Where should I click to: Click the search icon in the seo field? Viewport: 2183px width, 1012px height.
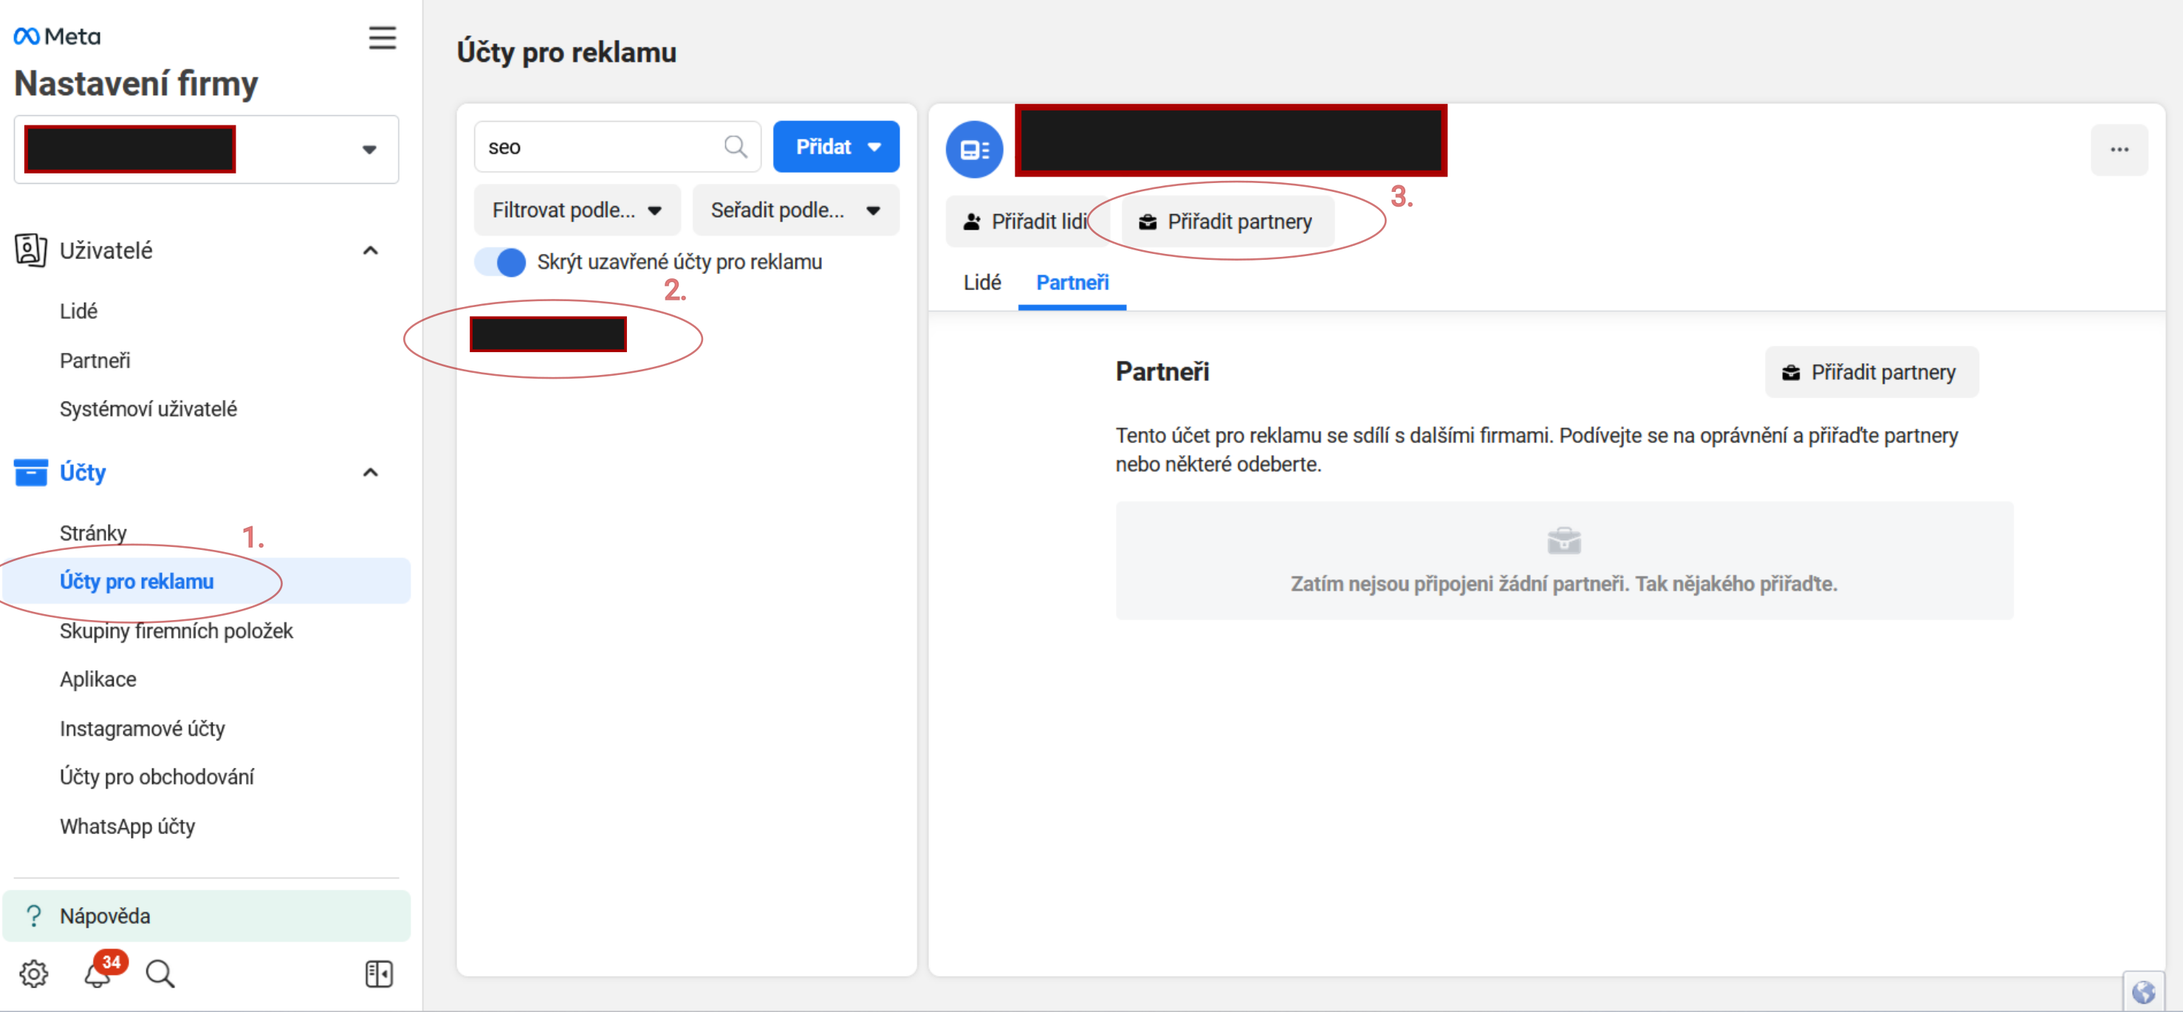pos(736,145)
